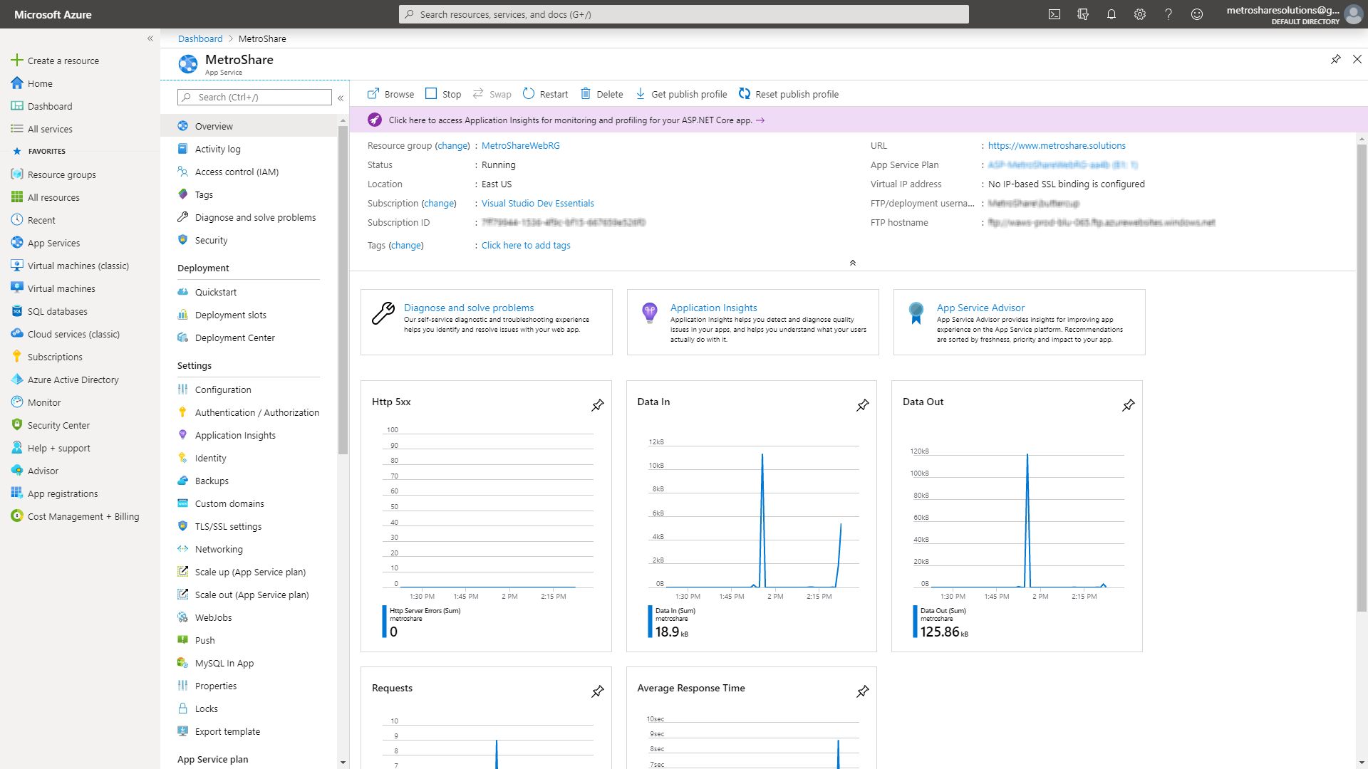Open TLS/SSL settings
Screen dimensions: 1368x769
[x=249, y=526]
